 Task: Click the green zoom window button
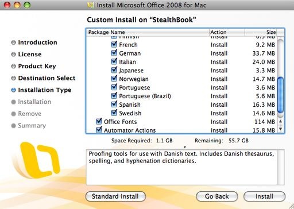pos(27,5)
